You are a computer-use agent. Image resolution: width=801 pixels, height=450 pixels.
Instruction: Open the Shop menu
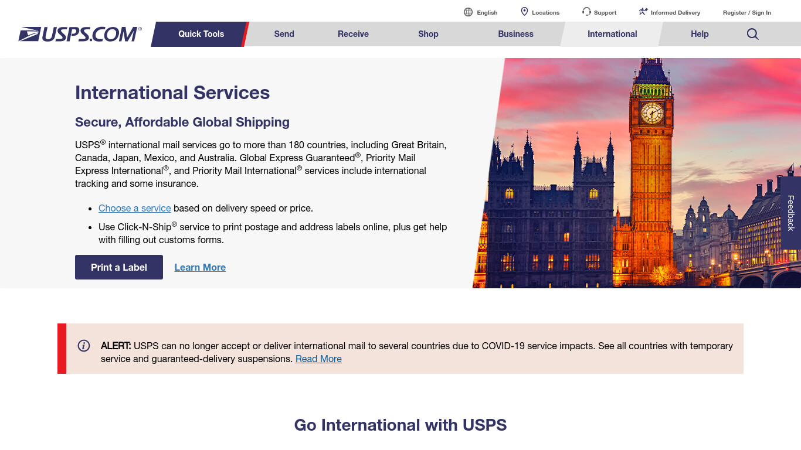[x=428, y=34]
